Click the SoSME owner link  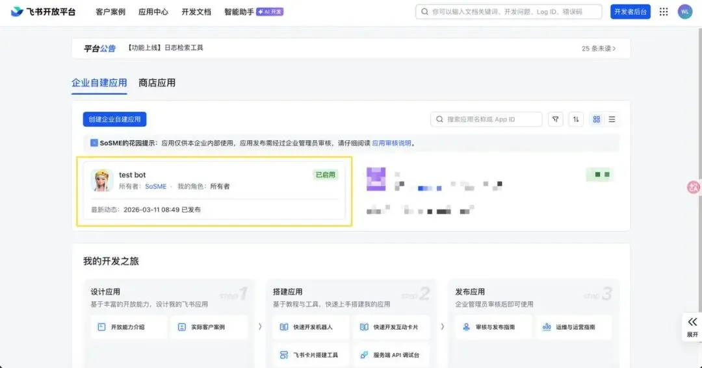pyautogui.click(x=155, y=186)
